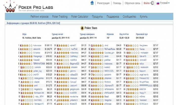Click the Игроков value 747
This screenshot has height=105, width=177.
(x=108, y=38)
